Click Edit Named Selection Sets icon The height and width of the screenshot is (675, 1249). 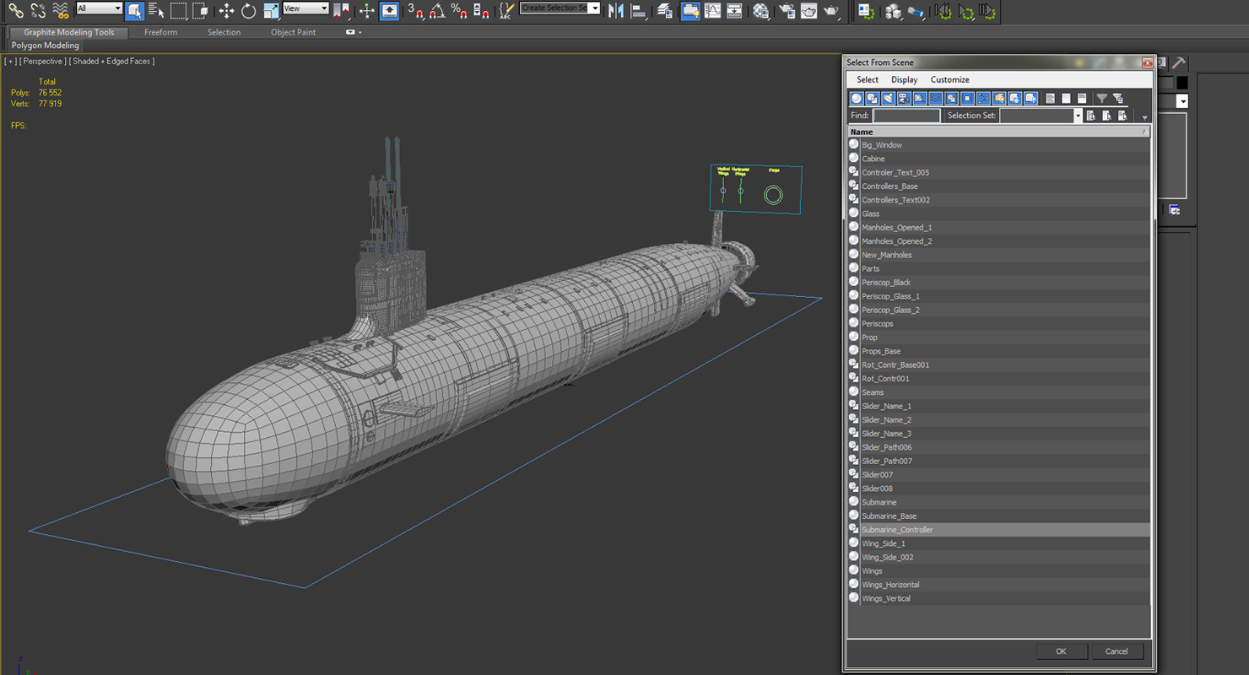(506, 11)
